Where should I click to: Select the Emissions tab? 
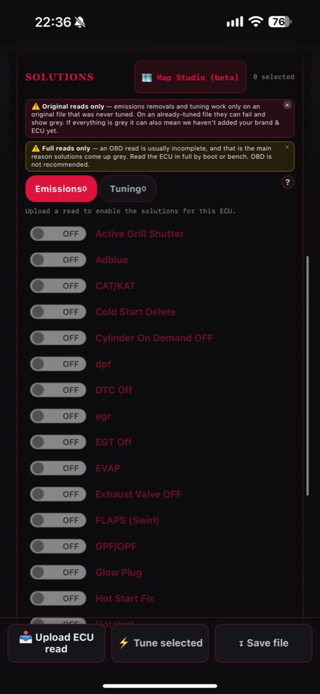point(61,189)
